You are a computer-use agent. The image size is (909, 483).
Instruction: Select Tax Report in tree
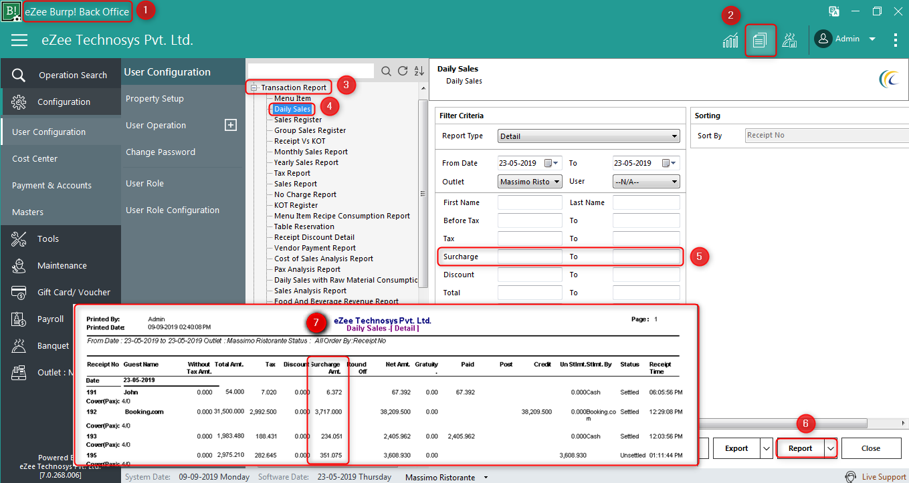[x=292, y=173]
